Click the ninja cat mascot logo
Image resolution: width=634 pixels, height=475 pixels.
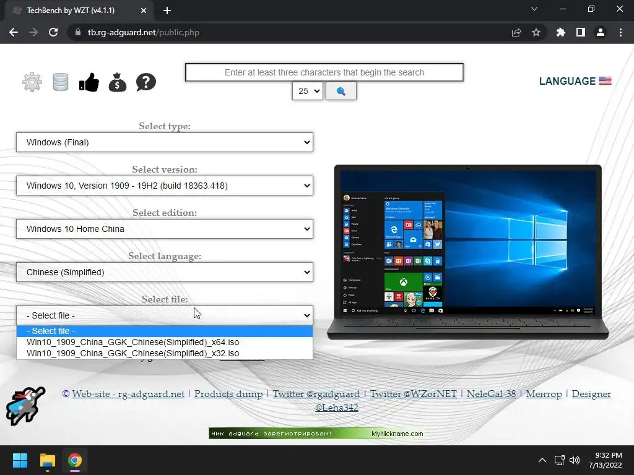pos(25,406)
